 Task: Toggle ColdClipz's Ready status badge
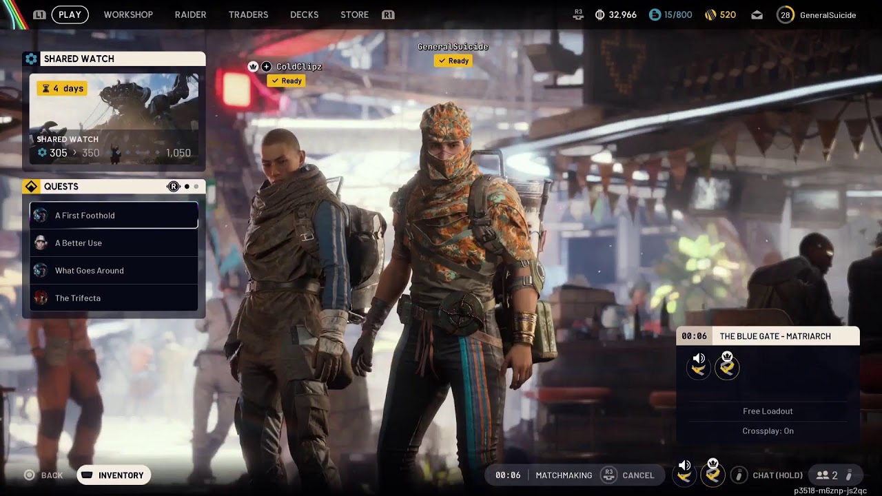click(287, 81)
